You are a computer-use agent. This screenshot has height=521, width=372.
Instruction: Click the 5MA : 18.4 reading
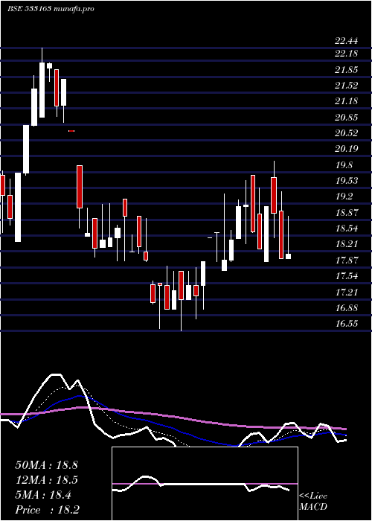click(43, 495)
